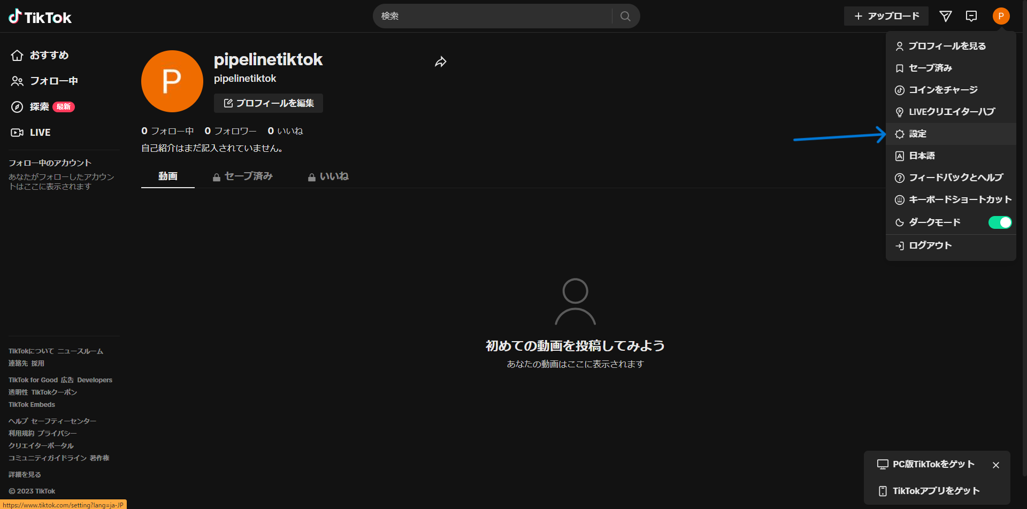Open the messages paper-plane icon
1027x509 pixels.
(946, 16)
